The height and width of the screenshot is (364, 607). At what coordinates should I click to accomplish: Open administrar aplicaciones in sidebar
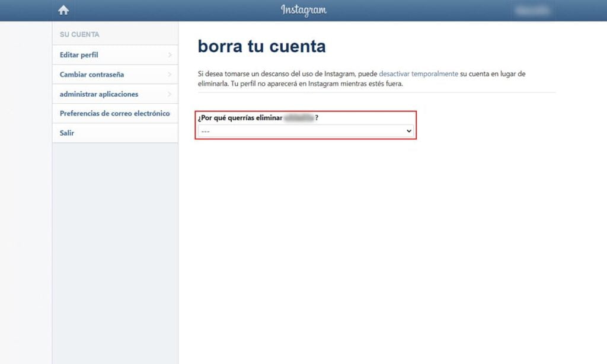[x=116, y=94]
